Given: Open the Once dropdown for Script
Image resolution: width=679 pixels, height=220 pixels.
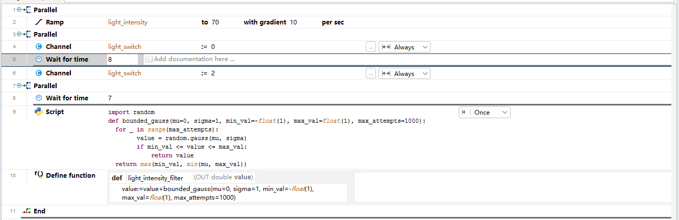Looking at the screenshot, I should [485, 113].
